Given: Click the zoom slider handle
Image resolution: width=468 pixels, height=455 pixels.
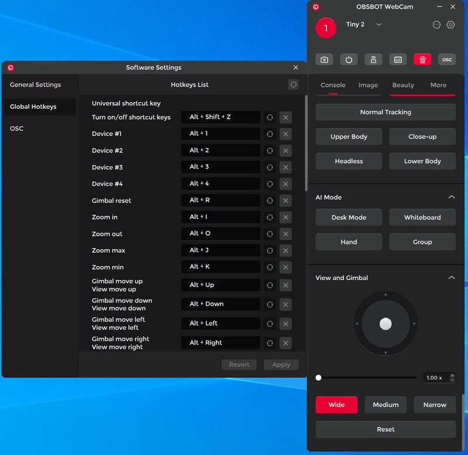Looking at the screenshot, I should (x=318, y=378).
